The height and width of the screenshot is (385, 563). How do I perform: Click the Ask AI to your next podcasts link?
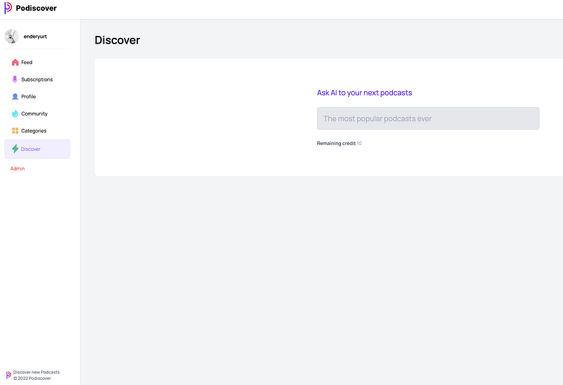tap(365, 92)
